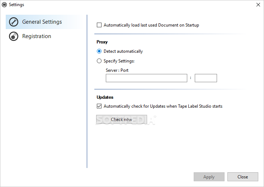
Task: Click the Registration padlock icon
Action: point(14,36)
